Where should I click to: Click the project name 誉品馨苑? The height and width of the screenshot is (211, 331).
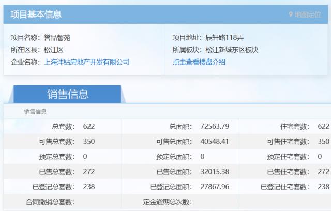[x=57, y=37]
